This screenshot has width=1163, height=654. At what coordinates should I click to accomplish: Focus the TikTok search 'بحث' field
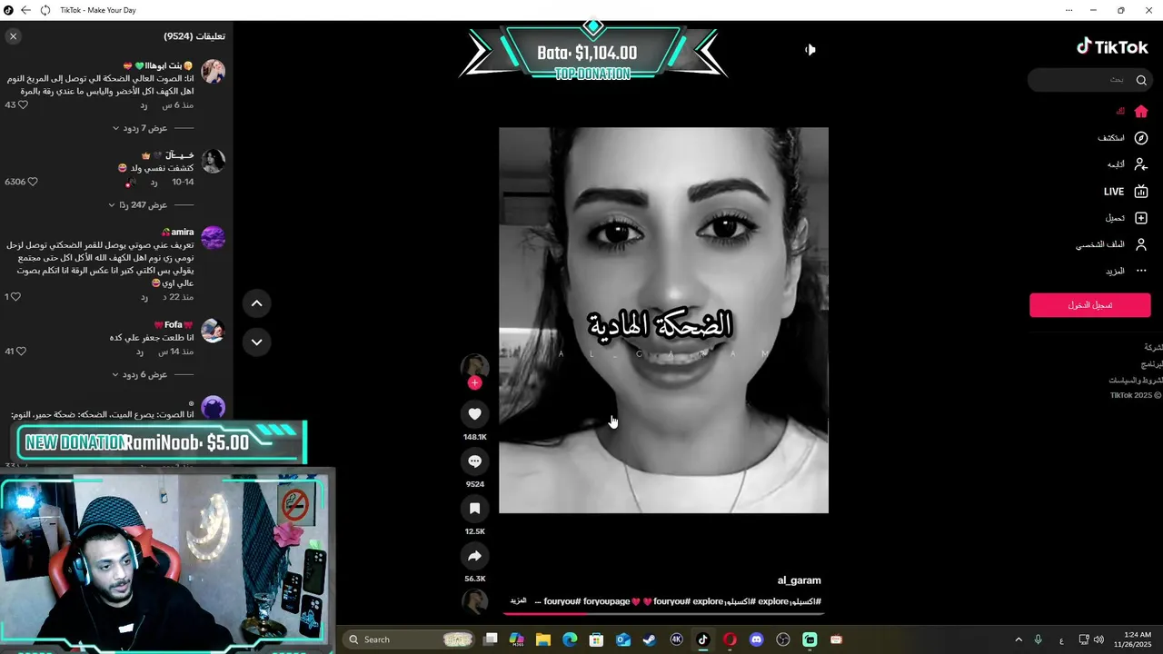coord(1081,80)
